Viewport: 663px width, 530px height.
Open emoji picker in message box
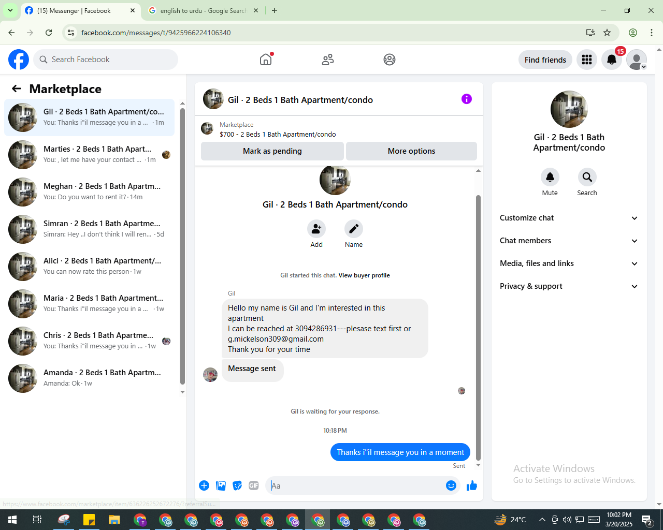coord(451,485)
